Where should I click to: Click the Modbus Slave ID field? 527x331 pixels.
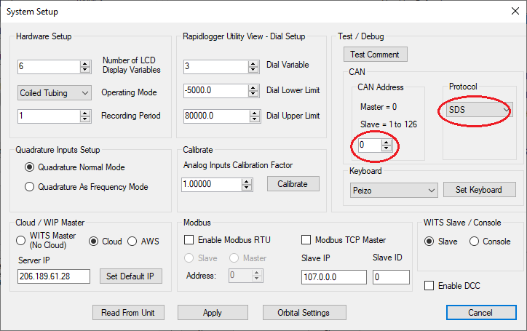coord(391,277)
